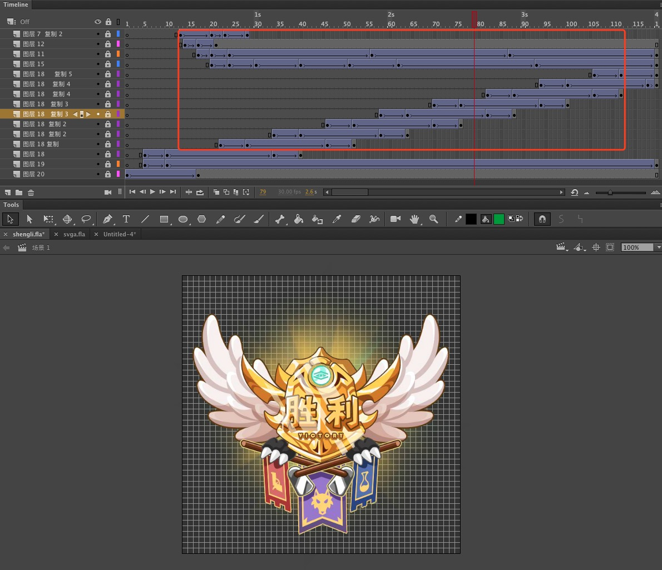
Task: Pick the PolyStar hexagon tool
Action: click(x=202, y=219)
